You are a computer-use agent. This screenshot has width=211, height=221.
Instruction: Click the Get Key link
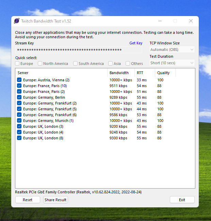tap(136, 43)
